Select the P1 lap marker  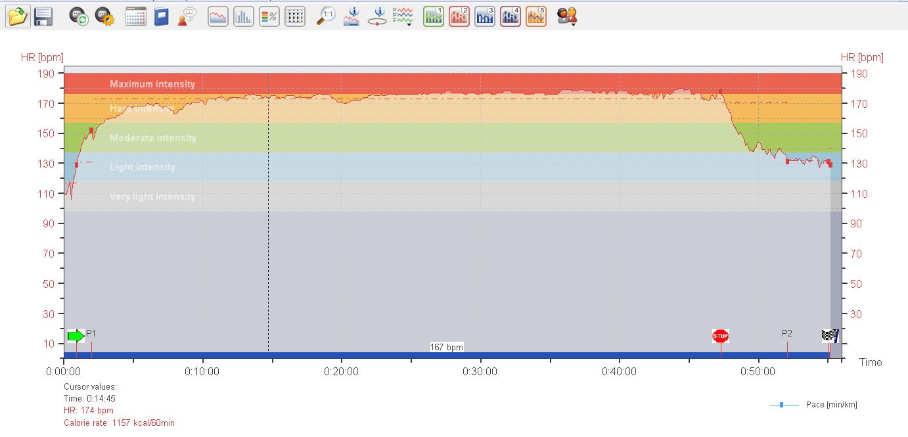click(x=91, y=333)
